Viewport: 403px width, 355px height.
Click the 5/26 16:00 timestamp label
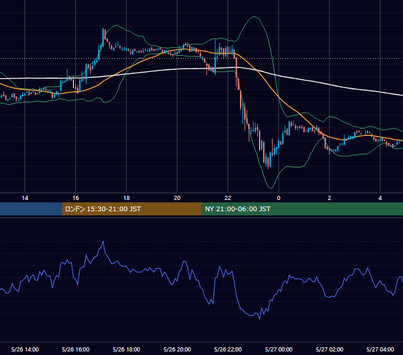[x=76, y=349]
